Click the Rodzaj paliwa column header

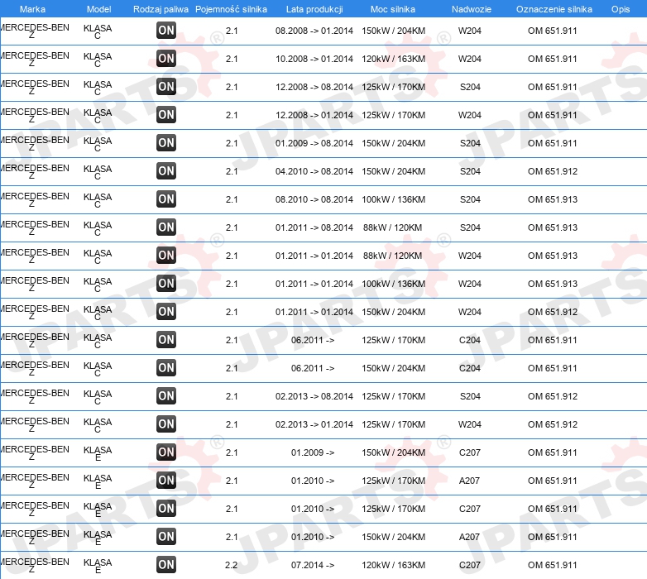pos(161,9)
